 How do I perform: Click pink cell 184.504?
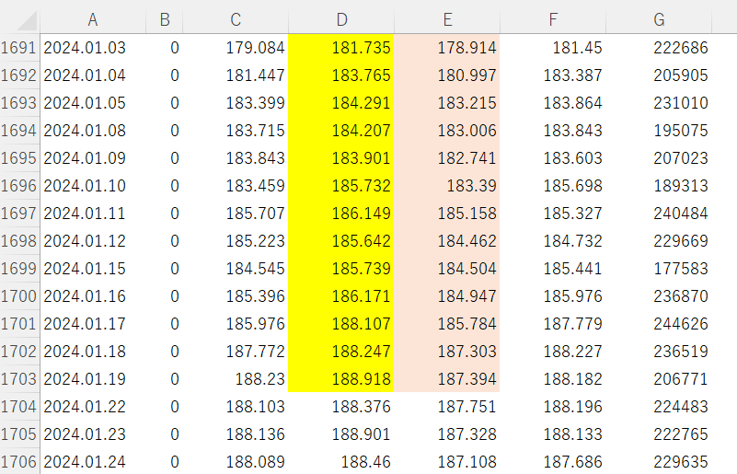click(x=447, y=269)
